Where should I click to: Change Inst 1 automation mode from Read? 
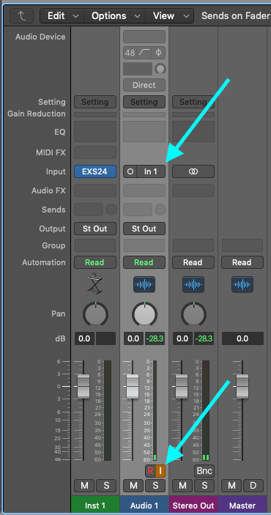tap(95, 262)
